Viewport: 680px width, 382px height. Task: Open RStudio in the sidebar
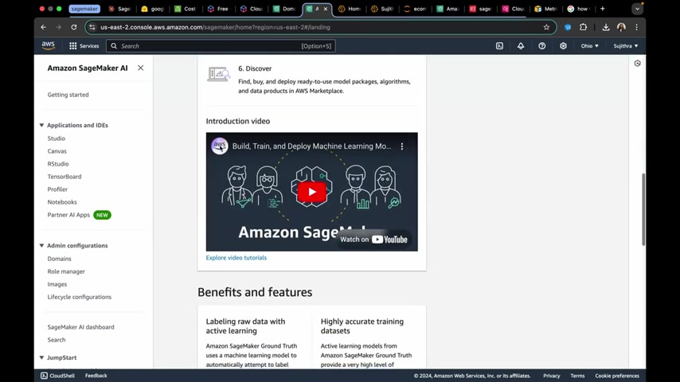[x=58, y=164]
